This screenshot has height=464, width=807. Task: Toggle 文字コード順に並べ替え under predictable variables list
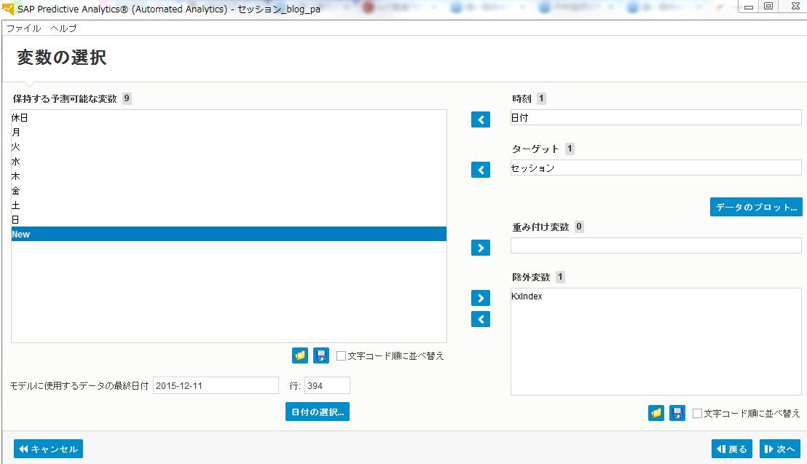point(341,356)
